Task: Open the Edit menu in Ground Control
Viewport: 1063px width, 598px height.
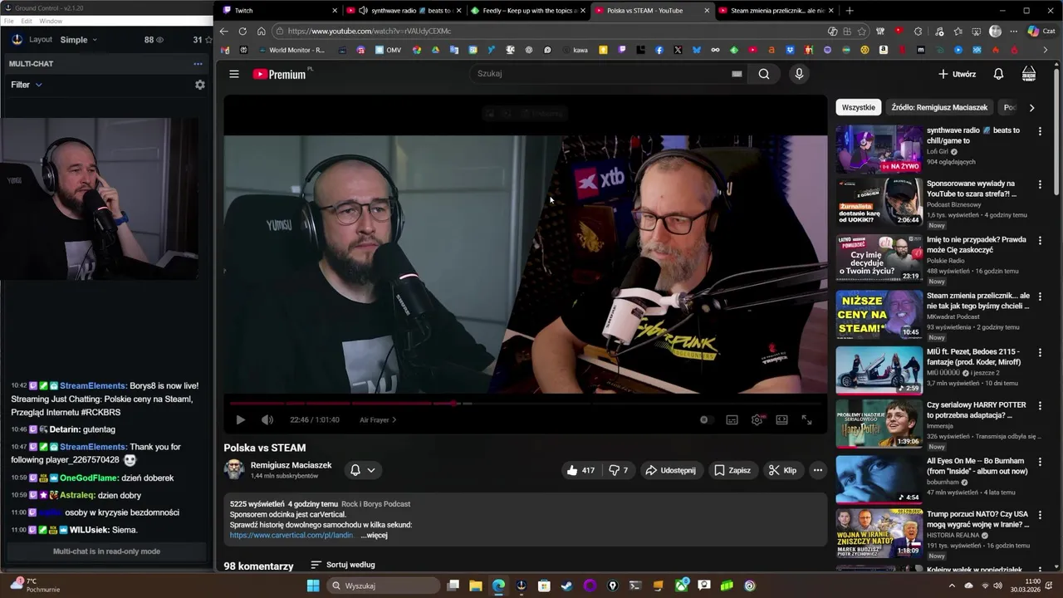Action: click(x=27, y=21)
